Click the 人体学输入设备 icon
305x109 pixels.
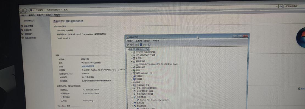135,85
